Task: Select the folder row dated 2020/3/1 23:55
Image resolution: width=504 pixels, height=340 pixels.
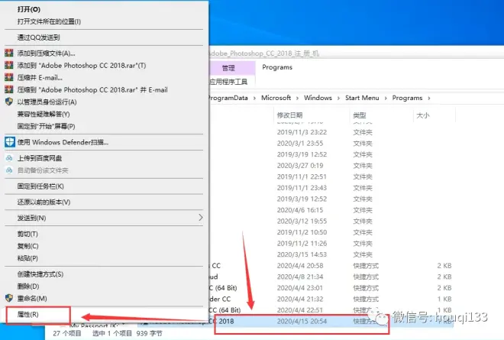Action: point(331,143)
